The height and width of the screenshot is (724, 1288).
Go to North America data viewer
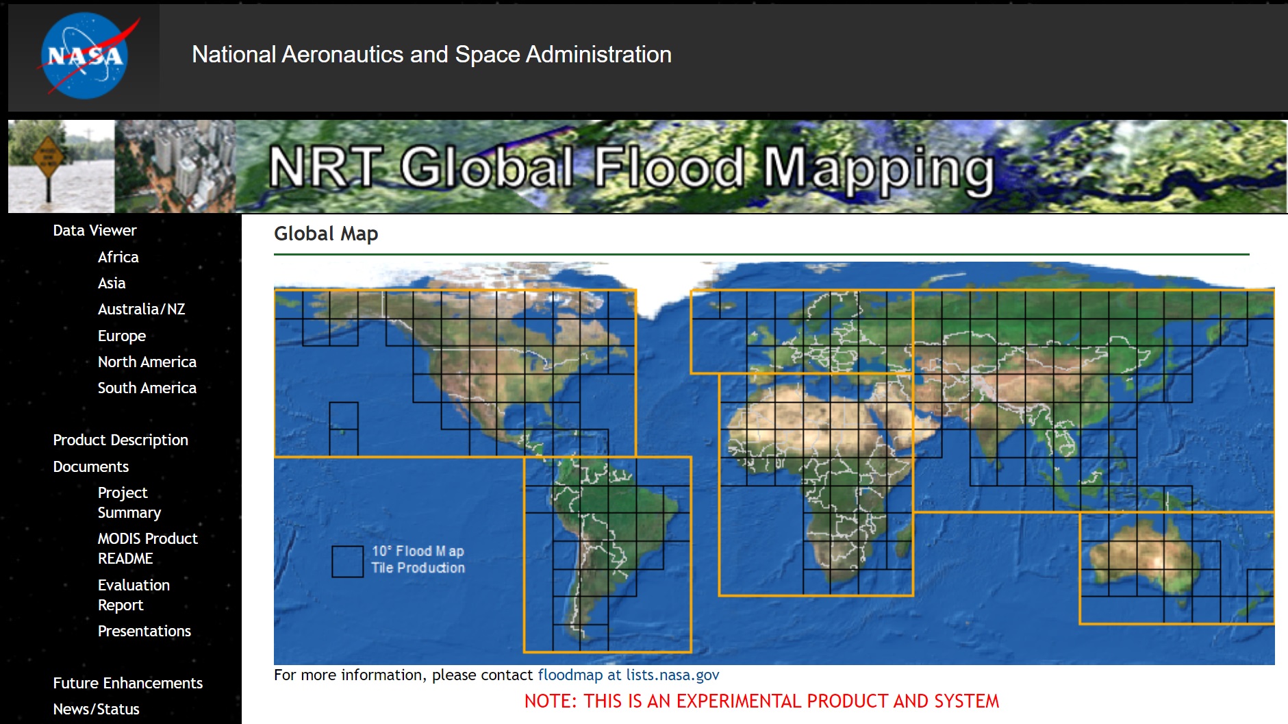tap(147, 362)
